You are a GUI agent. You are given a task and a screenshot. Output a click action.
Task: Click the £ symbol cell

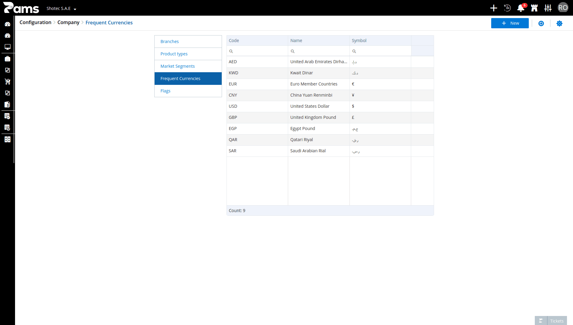tap(380, 117)
